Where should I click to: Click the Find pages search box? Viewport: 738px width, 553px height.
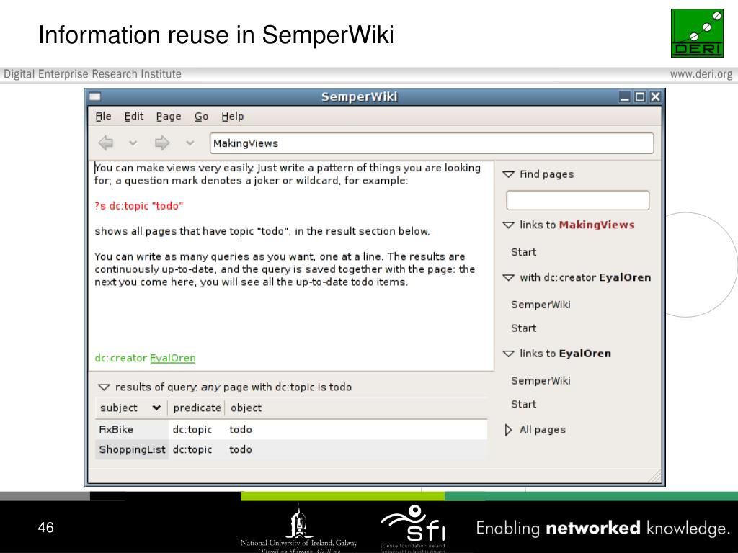point(577,200)
